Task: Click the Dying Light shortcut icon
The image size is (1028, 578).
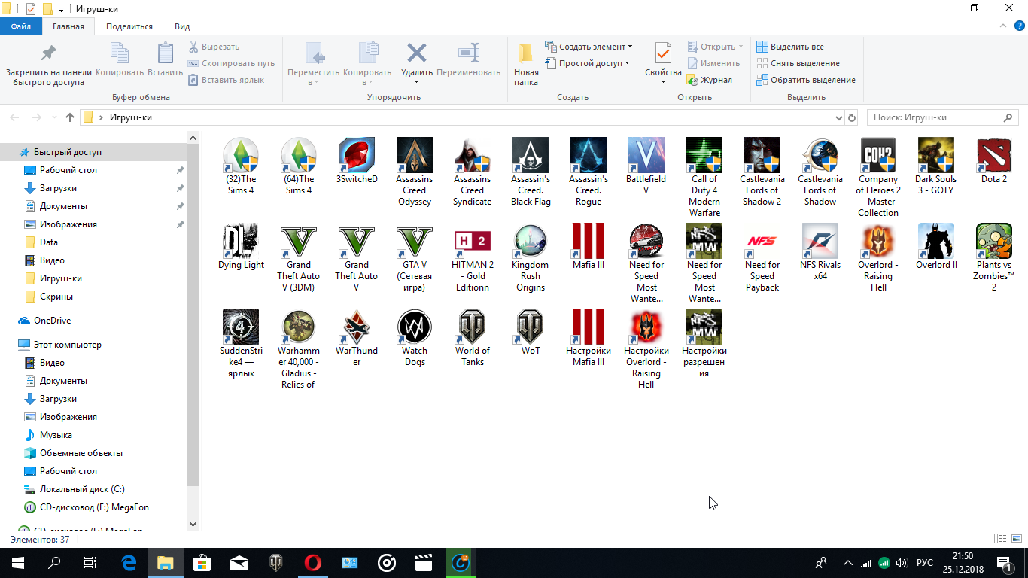Action: pos(241,241)
